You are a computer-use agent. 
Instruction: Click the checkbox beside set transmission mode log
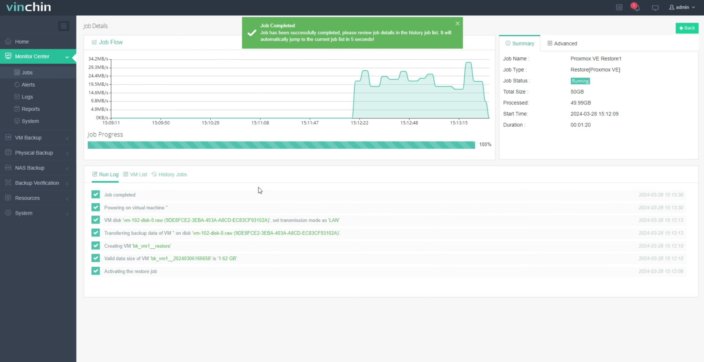point(95,220)
